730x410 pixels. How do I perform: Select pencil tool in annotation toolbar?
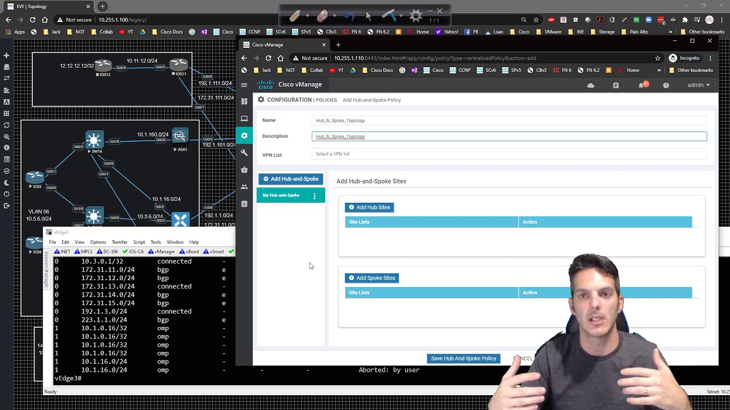point(295,16)
